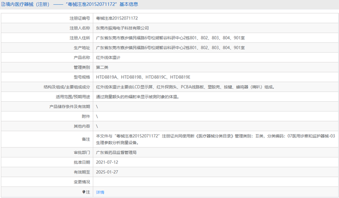Select the intended use text 通过测量额头的热辐射
The width and height of the screenshot is (339, 198).
pyautogui.click(x=138, y=97)
